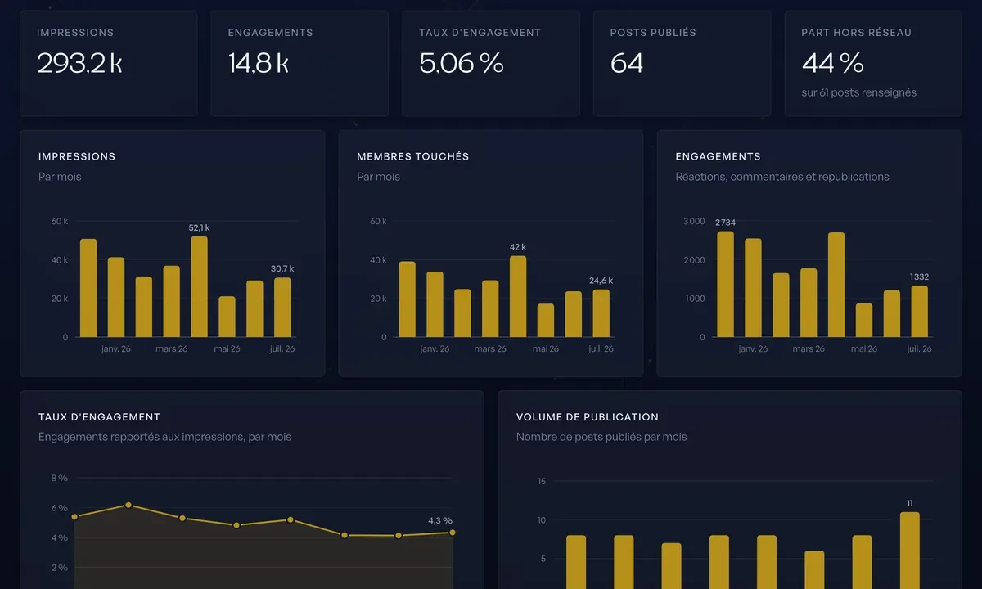982x589 pixels.
Task: Click the 24,6 k label in Membres touchés
Action: coord(601,281)
